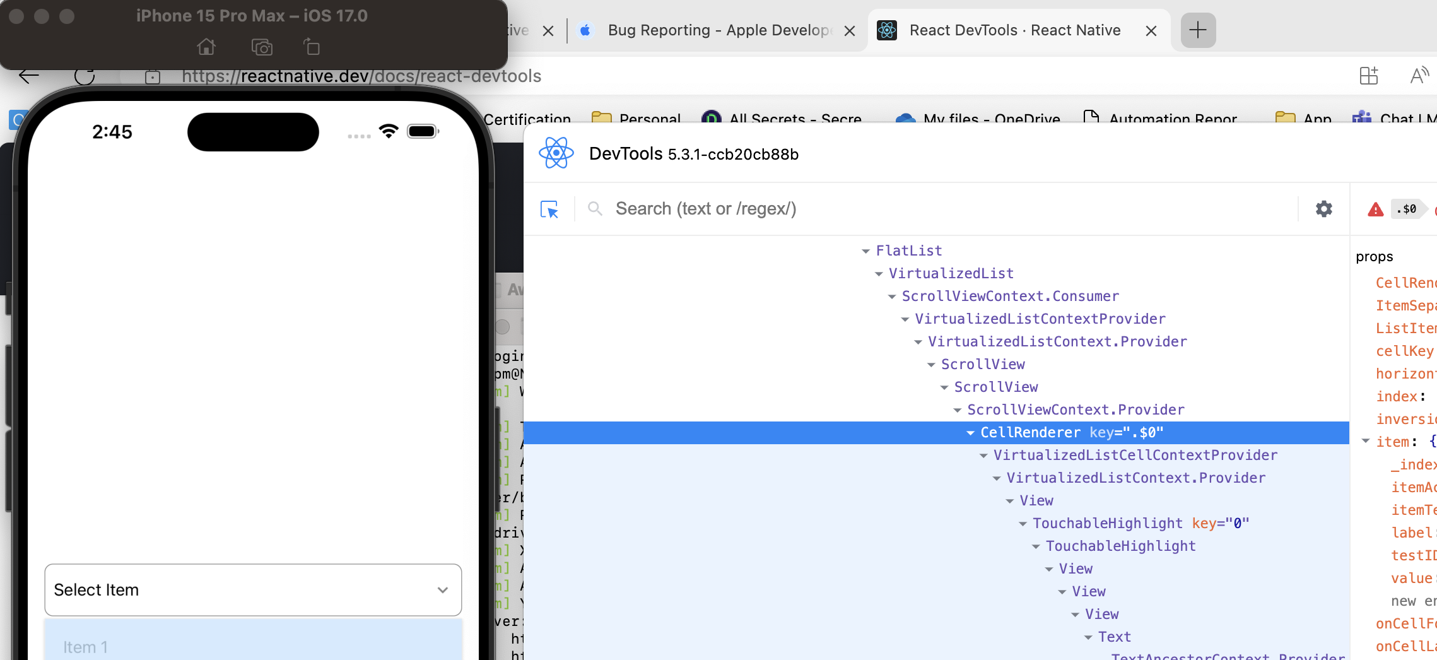Viewport: 1437px width, 660px height.
Task: Open the browser split-screen/collections icon
Action: click(x=1369, y=76)
